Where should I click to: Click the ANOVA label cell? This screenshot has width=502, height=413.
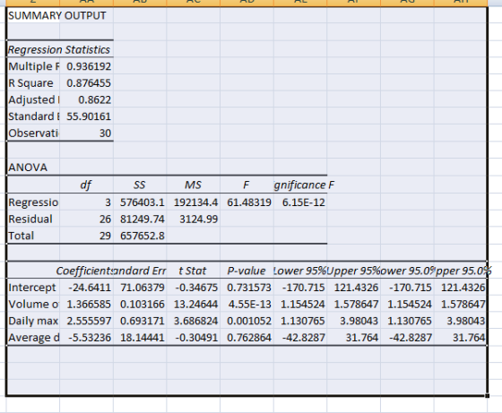33,167
